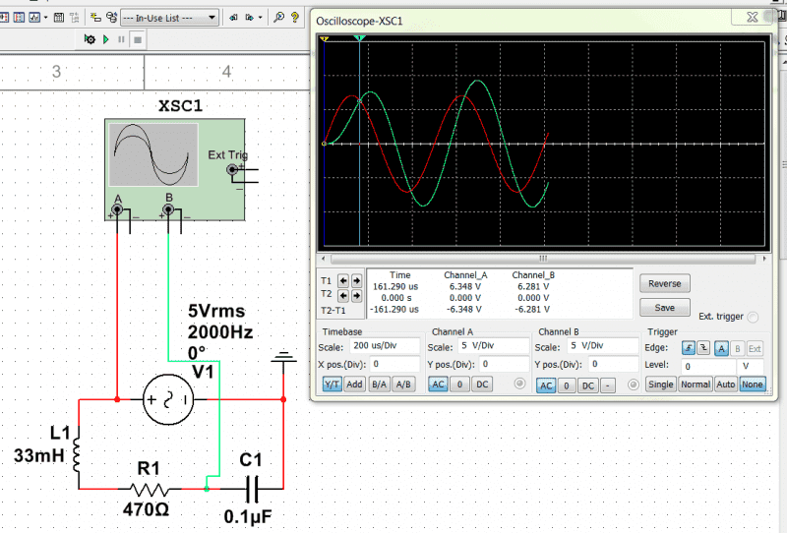
Task: Move T2 cursor left with arrow
Action: [343, 294]
